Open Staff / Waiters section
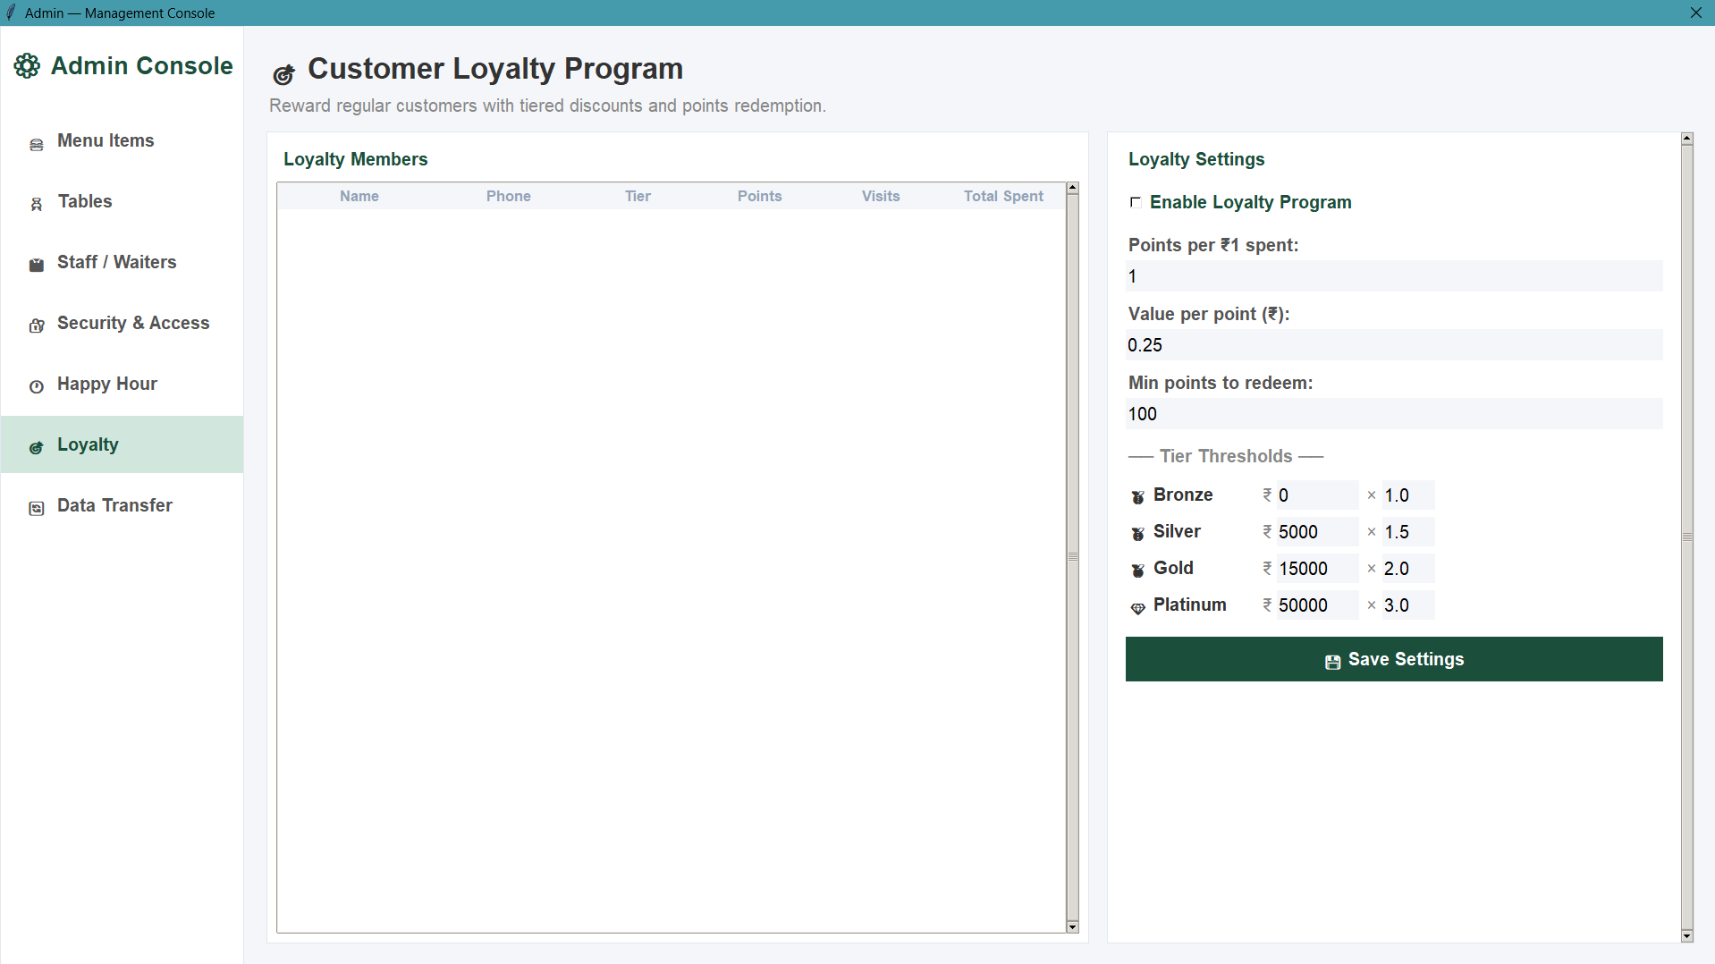 [122, 262]
